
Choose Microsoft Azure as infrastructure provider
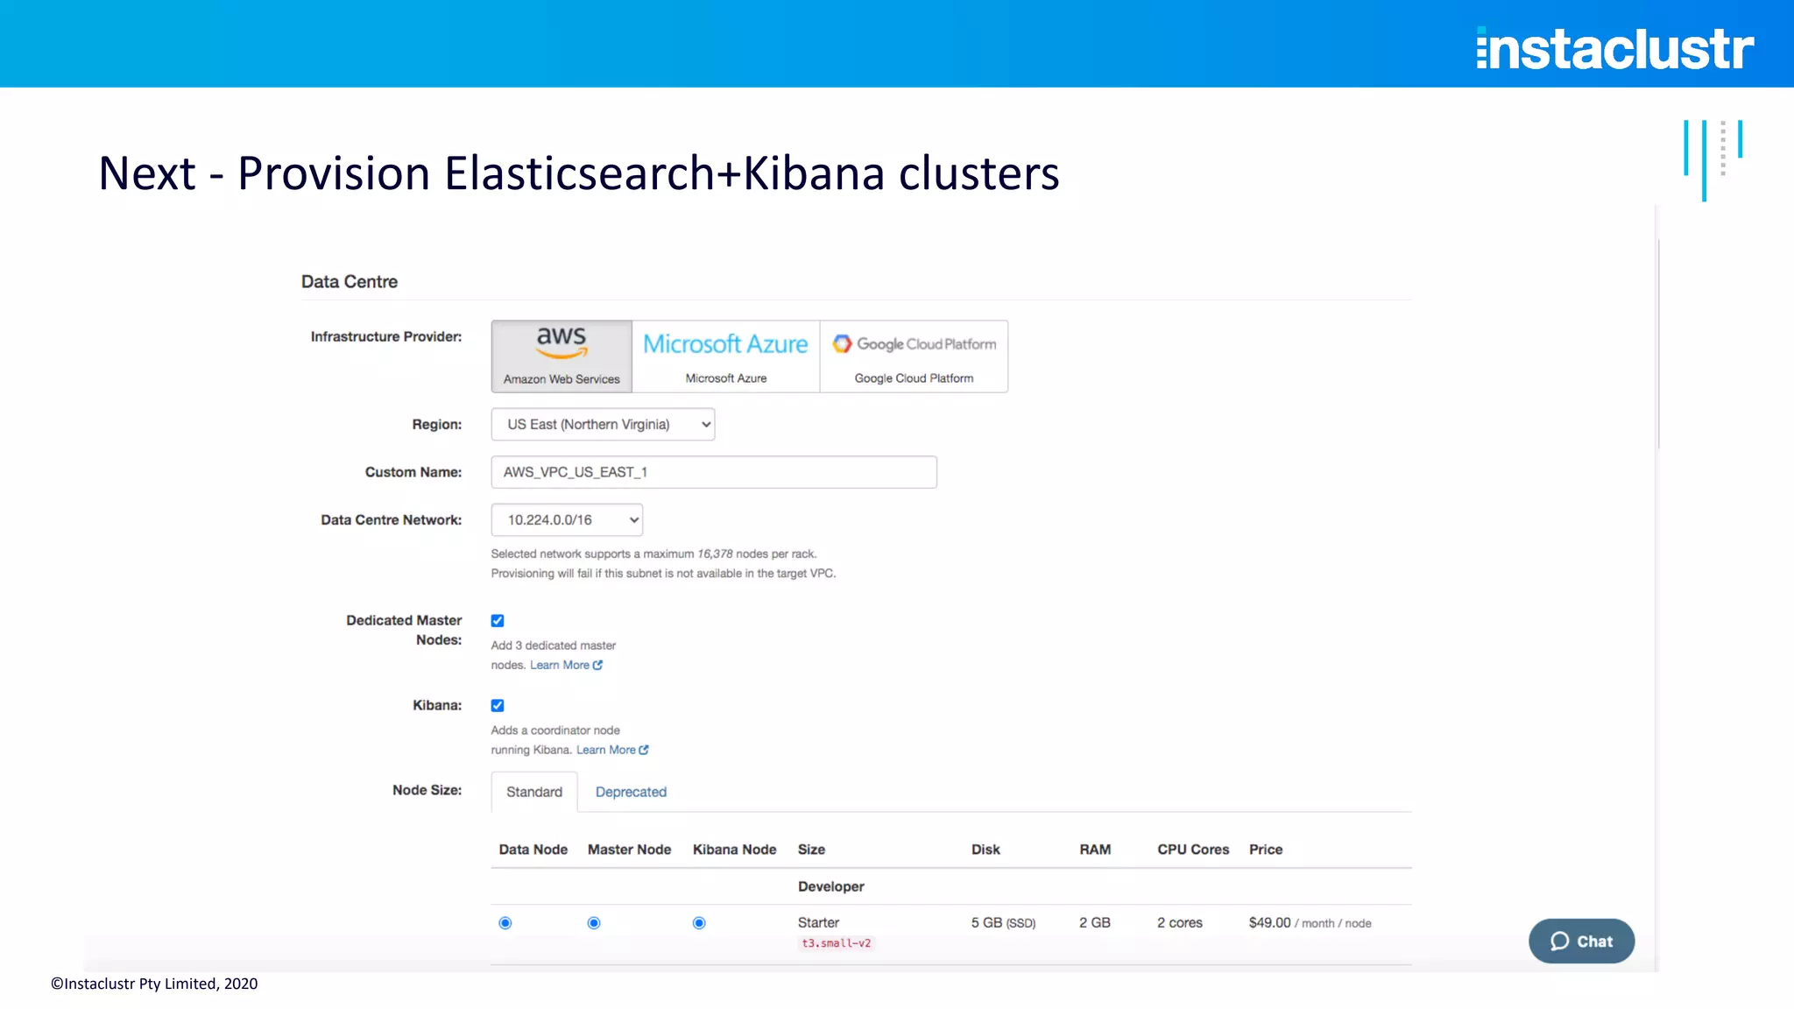tap(725, 356)
